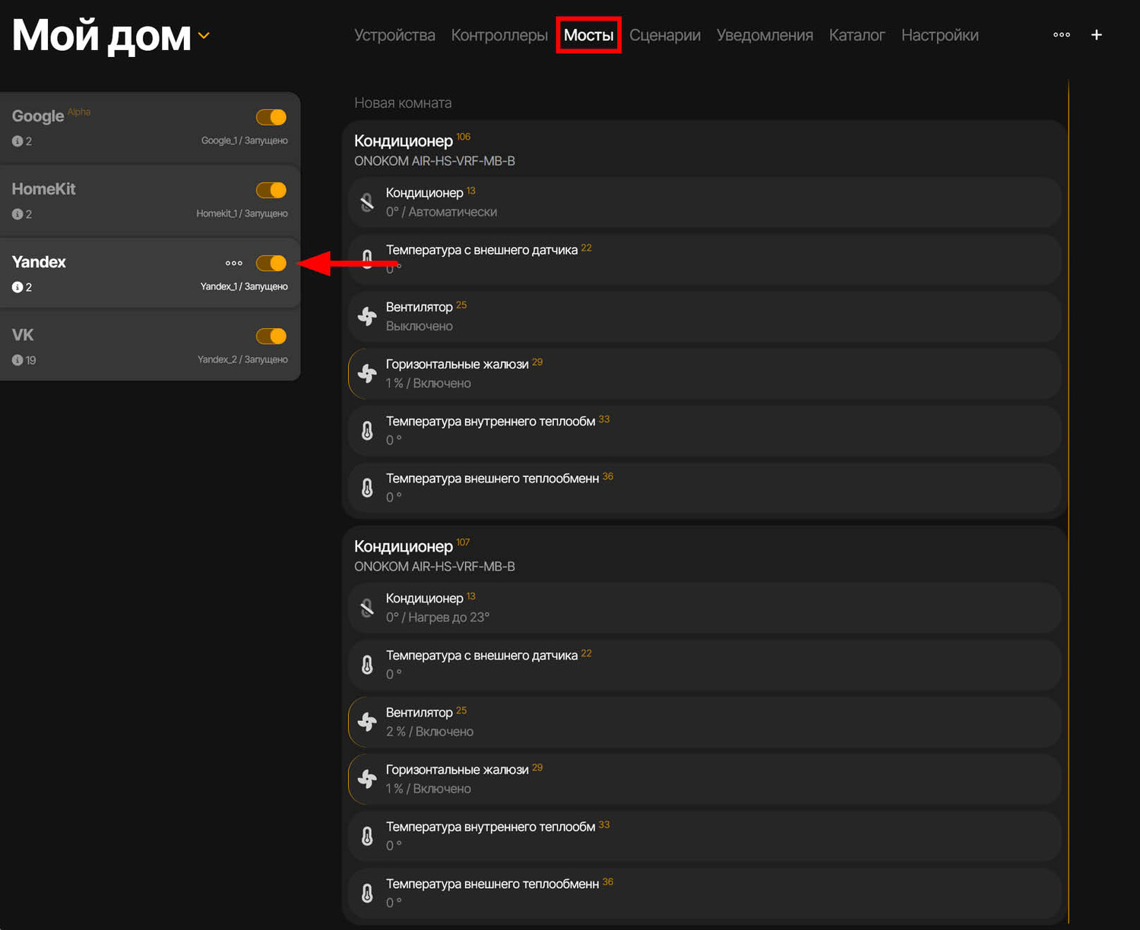Open the Устройства tab
The width and height of the screenshot is (1140, 930).
pyautogui.click(x=394, y=36)
